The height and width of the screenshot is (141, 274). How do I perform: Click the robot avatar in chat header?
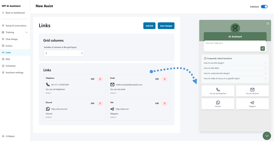point(235,28)
